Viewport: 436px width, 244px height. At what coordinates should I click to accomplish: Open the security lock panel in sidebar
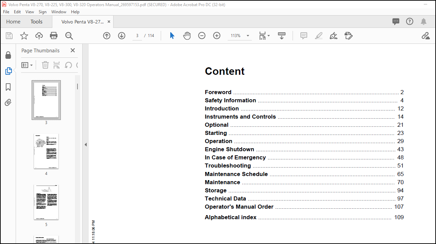pos(8,55)
